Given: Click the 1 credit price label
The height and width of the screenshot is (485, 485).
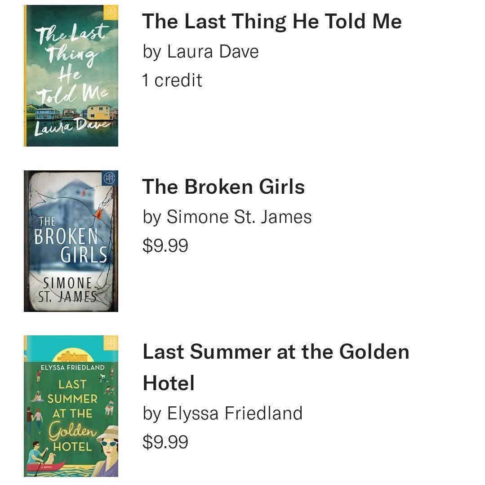Looking at the screenshot, I should click(x=172, y=80).
